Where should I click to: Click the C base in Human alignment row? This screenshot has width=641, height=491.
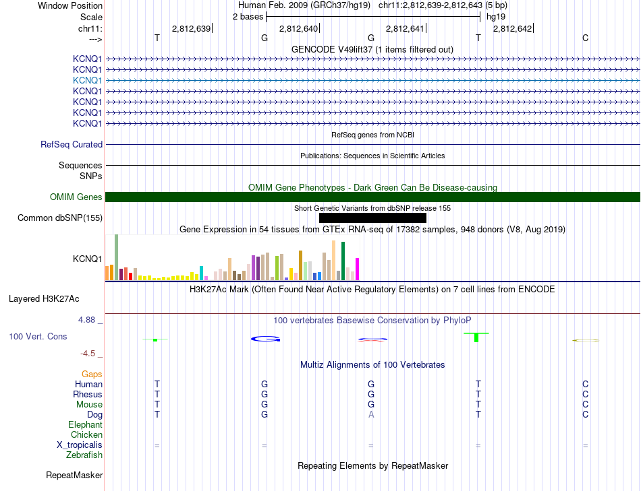tap(586, 384)
